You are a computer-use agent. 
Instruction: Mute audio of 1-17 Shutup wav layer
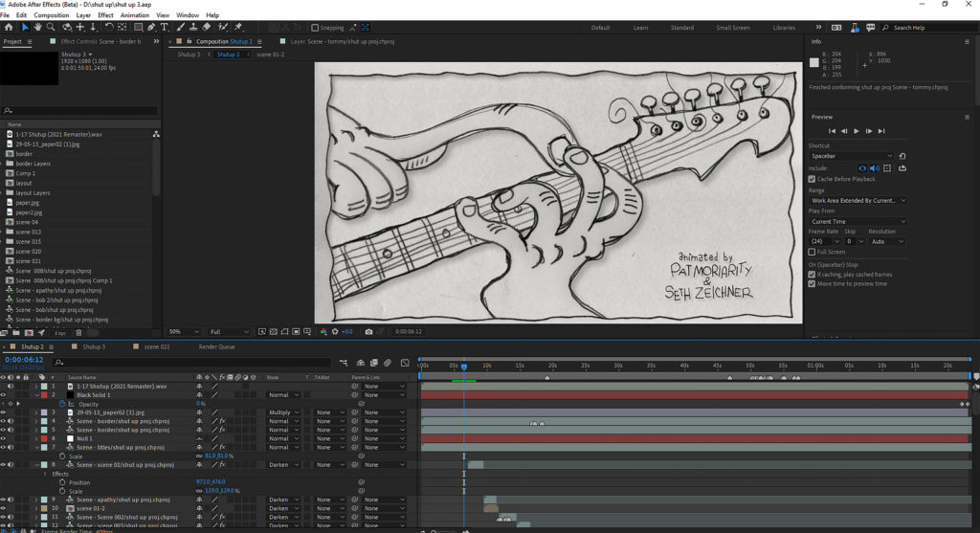(x=11, y=387)
